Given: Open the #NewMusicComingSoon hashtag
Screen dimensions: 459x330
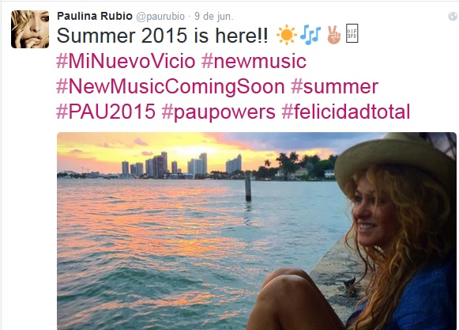Looking at the screenshot, I should point(171,87).
